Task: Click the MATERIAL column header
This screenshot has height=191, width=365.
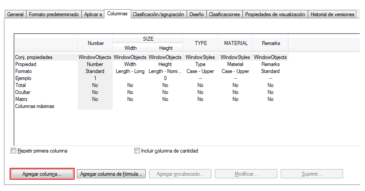Action: tap(236, 43)
